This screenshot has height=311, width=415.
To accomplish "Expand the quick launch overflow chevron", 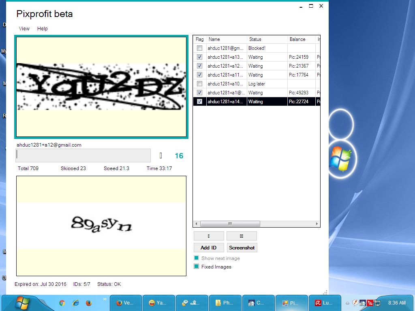I will tap(105, 300).
